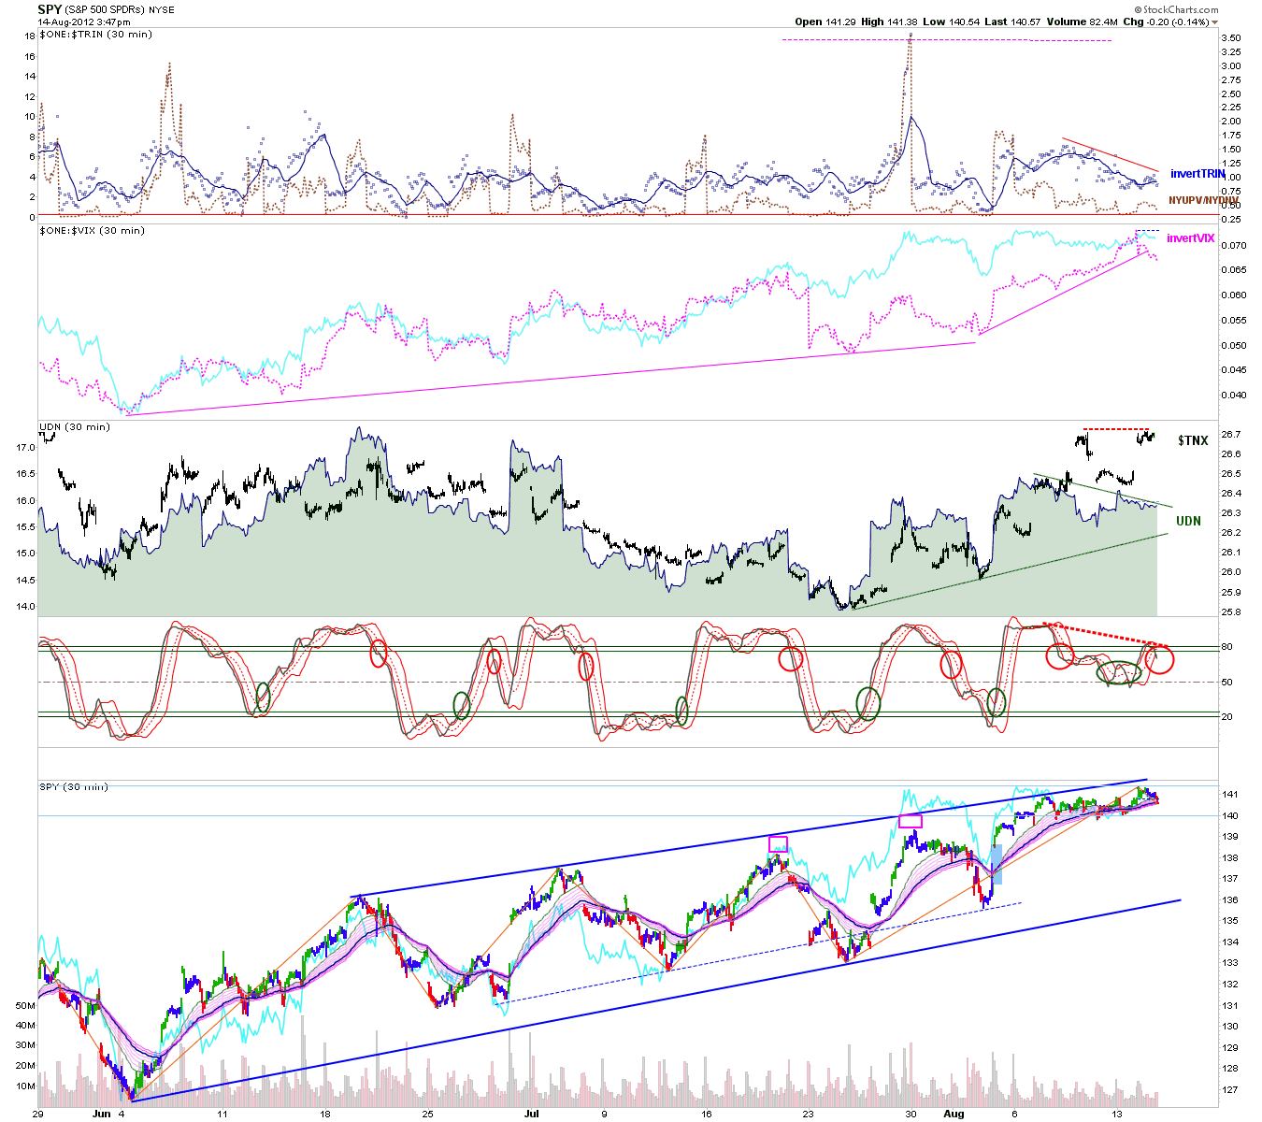Click the NYSE exchange label in the header

pyautogui.click(x=161, y=10)
